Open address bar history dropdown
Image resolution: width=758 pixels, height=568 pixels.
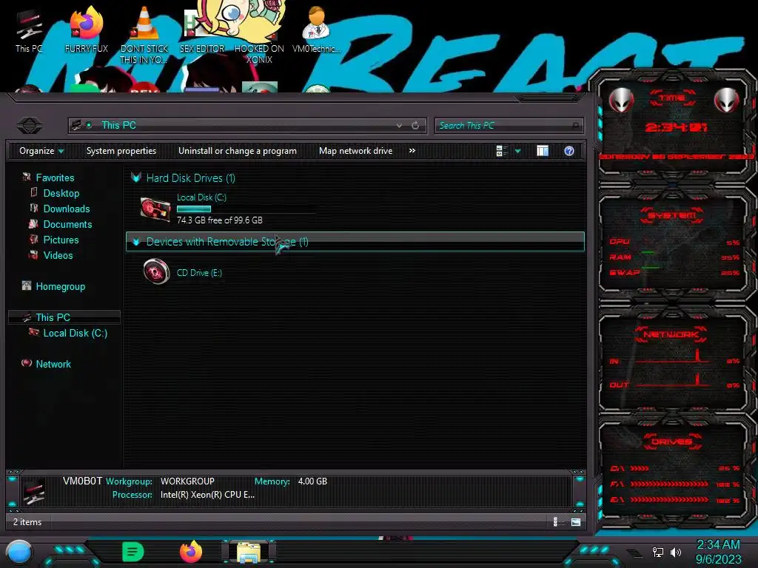coord(399,126)
